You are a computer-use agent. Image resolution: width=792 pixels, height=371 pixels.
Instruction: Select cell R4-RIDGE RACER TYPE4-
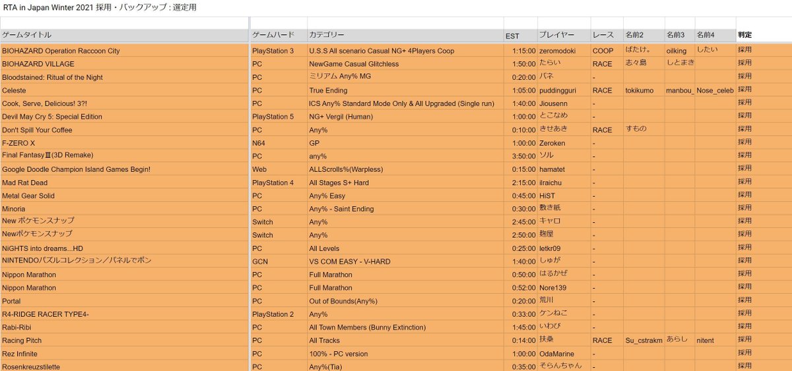click(x=124, y=314)
